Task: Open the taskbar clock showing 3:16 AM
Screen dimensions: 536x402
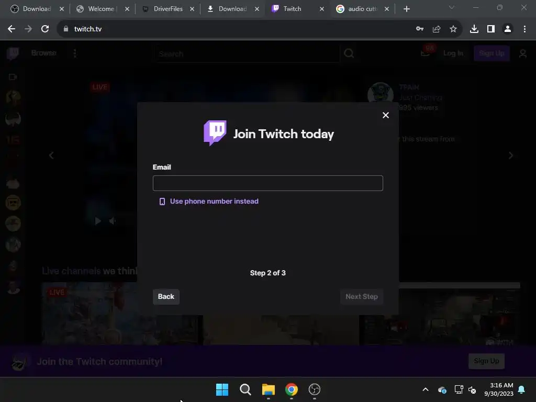Action: pos(499,389)
